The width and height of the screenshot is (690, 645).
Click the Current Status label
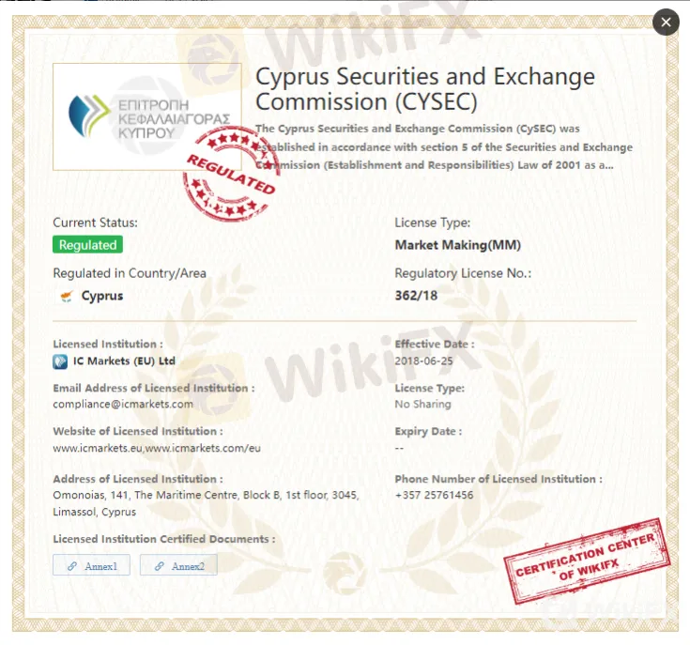[x=95, y=223]
